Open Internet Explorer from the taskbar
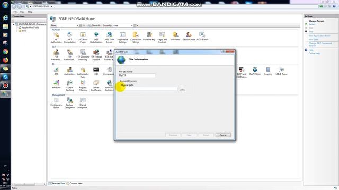Image resolution: width=339 pixels, height=190 pixels. (x=5, y=17)
